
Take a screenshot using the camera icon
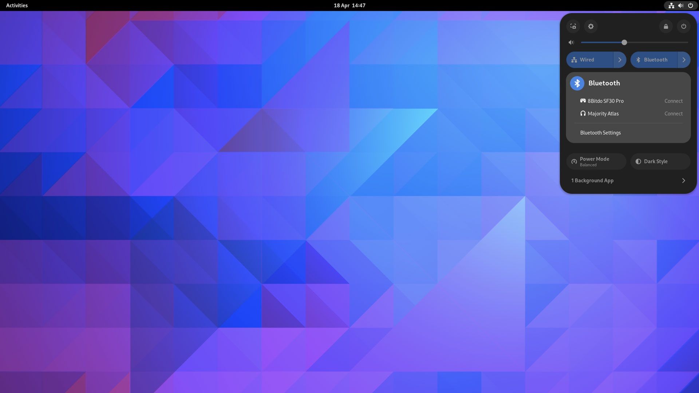[x=573, y=26]
